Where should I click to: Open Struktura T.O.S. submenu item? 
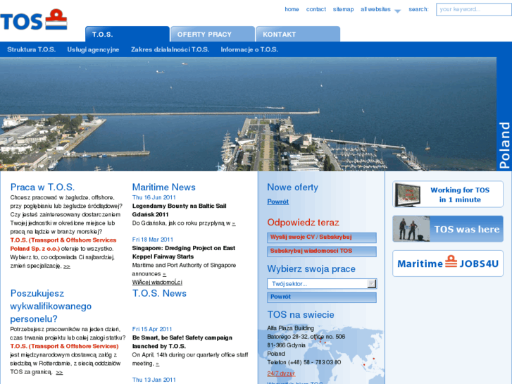pos(32,50)
